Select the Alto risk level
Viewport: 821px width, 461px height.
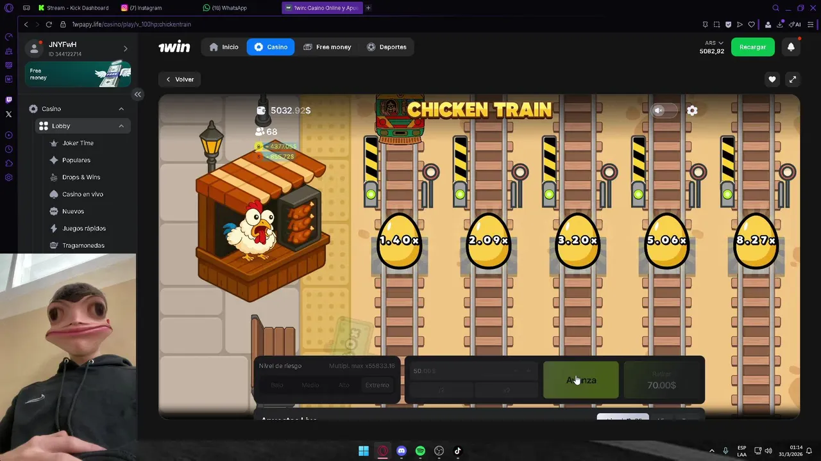tap(344, 385)
